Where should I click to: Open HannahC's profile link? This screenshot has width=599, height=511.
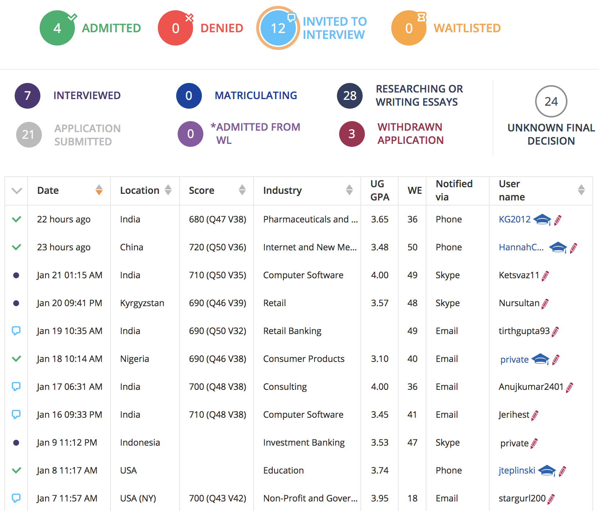click(x=521, y=247)
